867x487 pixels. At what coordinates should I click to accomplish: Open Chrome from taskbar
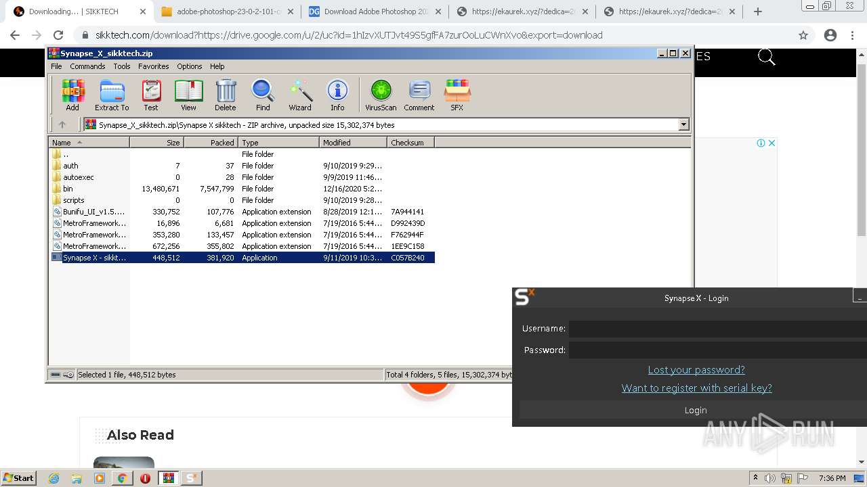pos(122,478)
